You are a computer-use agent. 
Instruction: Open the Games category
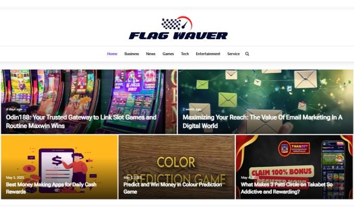[x=168, y=54]
